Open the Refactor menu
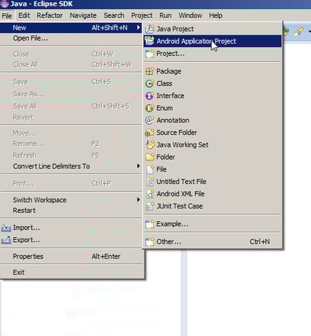 (x=50, y=15)
